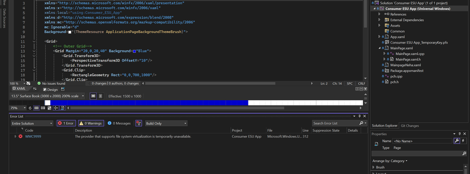470x174 pixels.
Task: Click the pop-out designer icon next to Design tab
Action: [63, 89]
